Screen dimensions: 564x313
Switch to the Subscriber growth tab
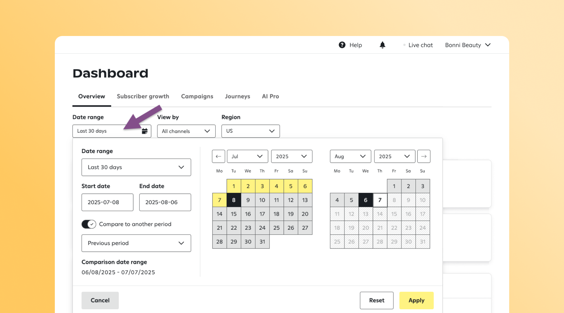point(143,96)
